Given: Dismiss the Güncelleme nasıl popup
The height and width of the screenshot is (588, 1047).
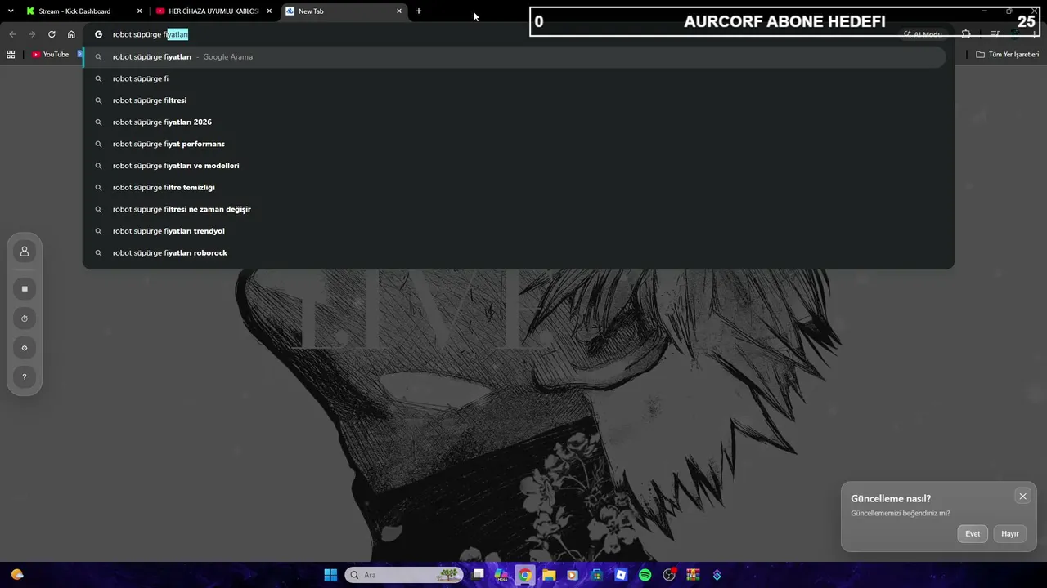Looking at the screenshot, I should coord(1022,497).
